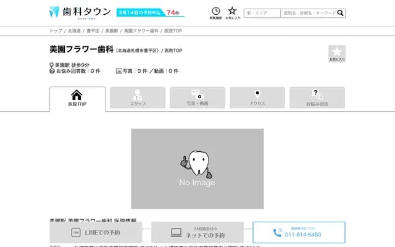Click the No Image tooth thumbnail
The width and height of the screenshot is (395, 247).
point(197,169)
